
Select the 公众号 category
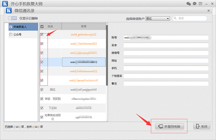click(23, 34)
